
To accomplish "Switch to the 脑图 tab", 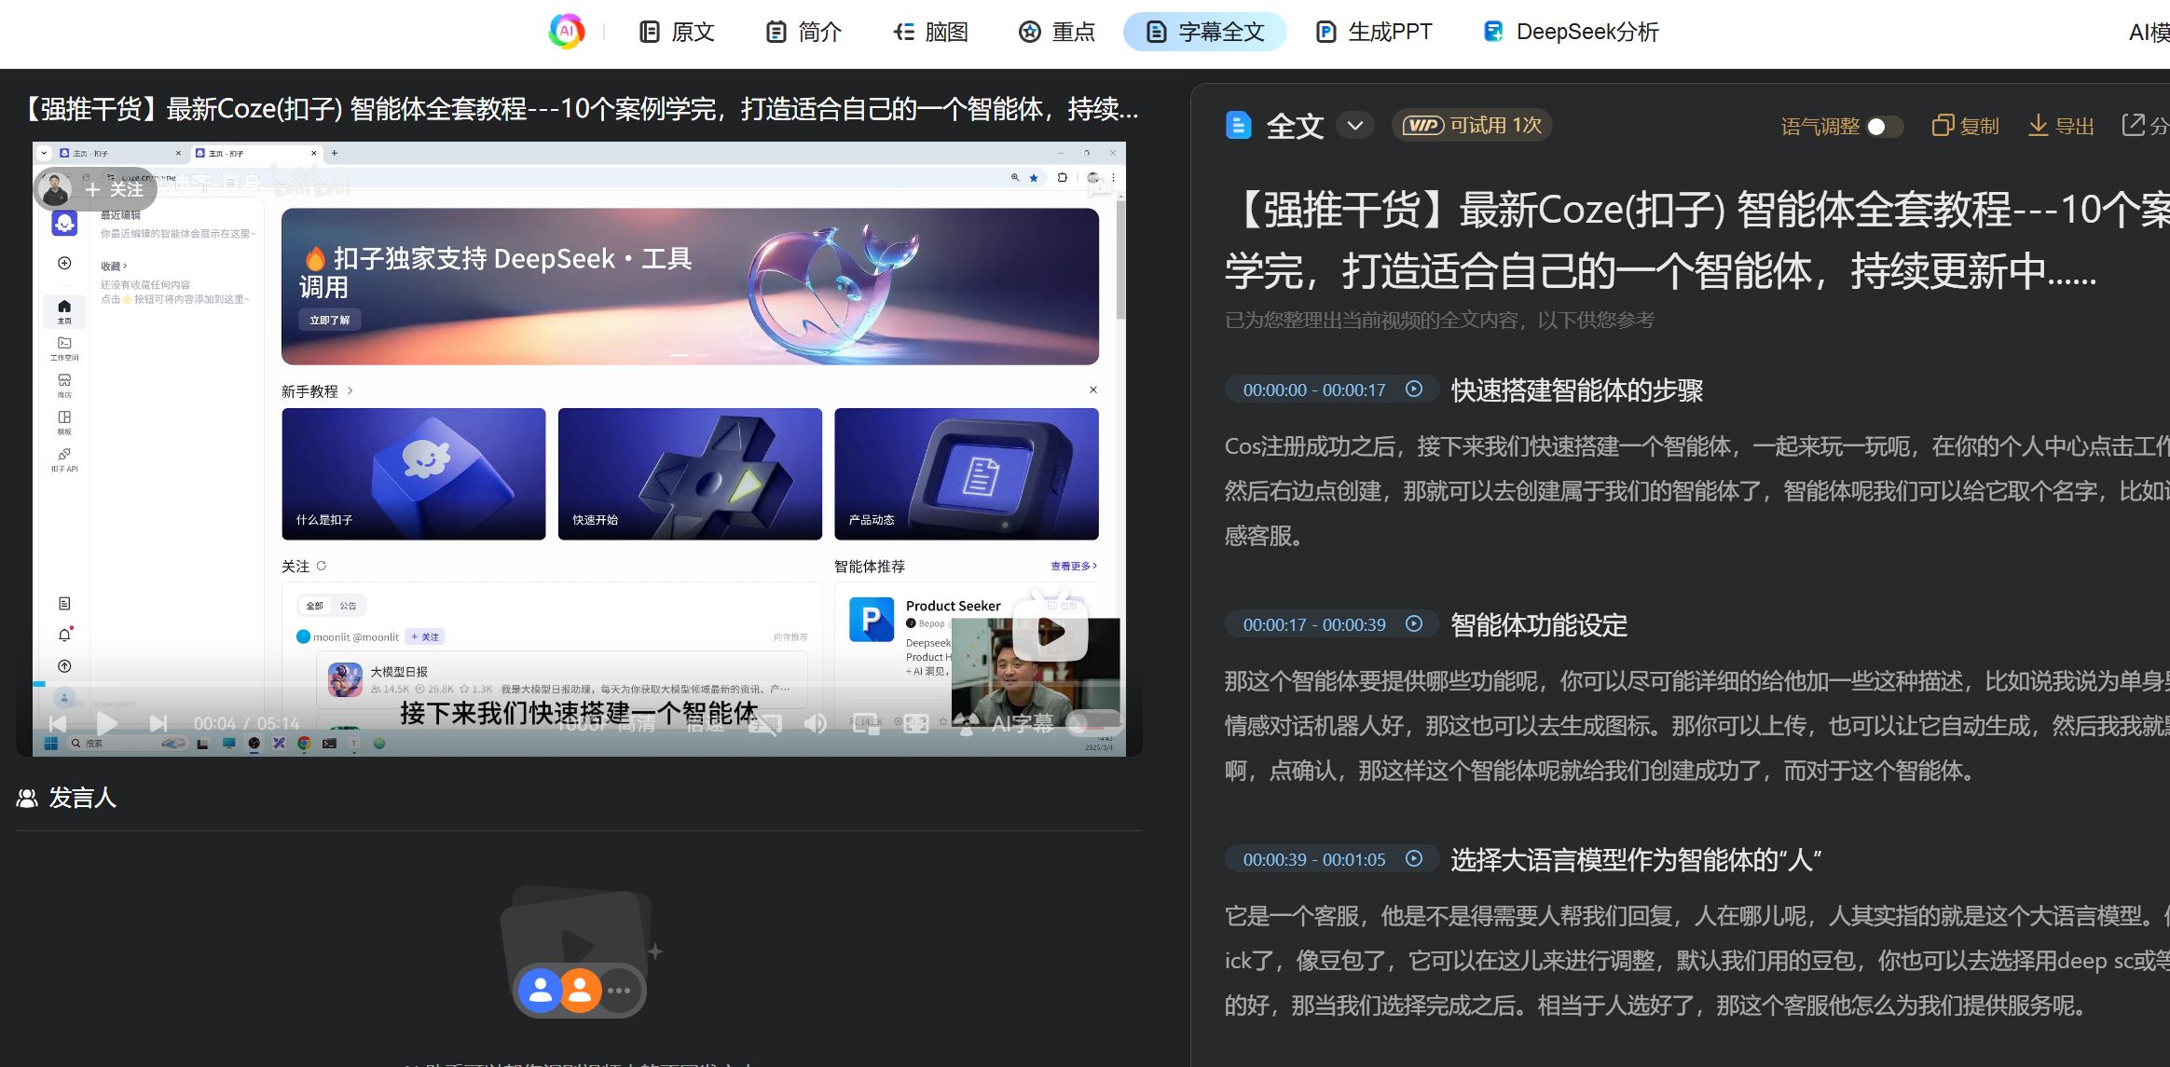I will tap(931, 33).
